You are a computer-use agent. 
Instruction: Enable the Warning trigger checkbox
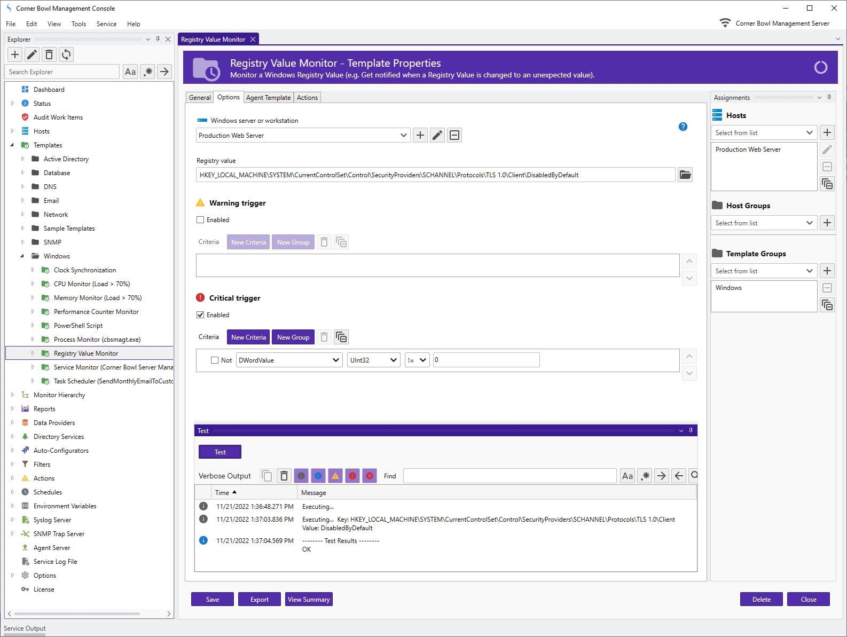point(200,220)
